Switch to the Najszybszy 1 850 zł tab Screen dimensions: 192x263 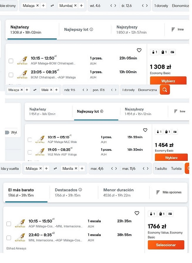132,30
